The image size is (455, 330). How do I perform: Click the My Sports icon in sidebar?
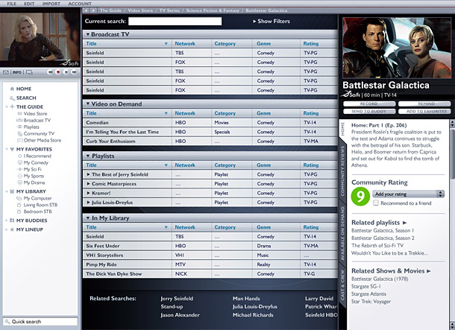pos(19,176)
